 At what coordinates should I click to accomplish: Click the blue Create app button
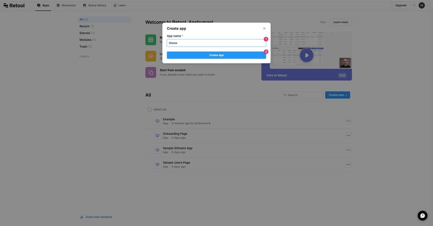[216, 55]
